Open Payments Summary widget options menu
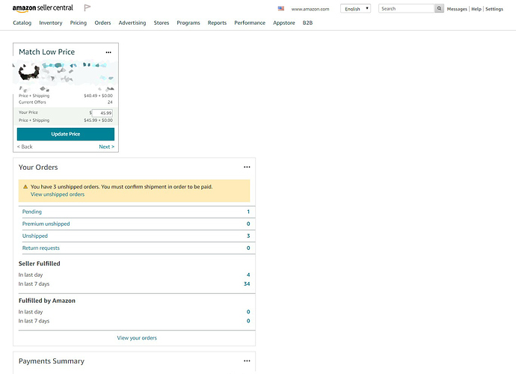The width and height of the screenshot is (516, 374). click(247, 361)
